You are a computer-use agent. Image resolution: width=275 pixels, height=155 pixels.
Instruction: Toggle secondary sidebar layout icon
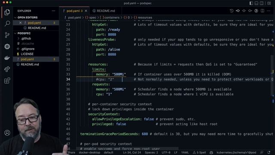(262, 3)
